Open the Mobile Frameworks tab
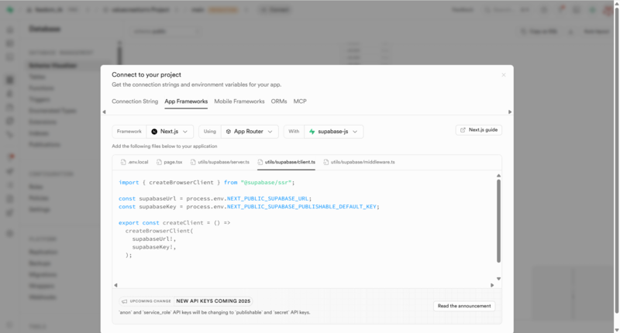The width and height of the screenshot is (620, 333). (x=239, y=101)
